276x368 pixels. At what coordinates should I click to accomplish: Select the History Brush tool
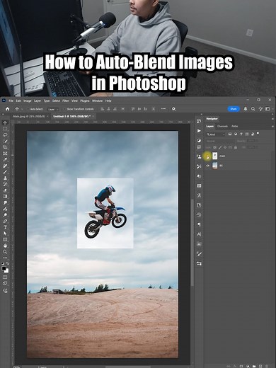click(x=5, y=184)
